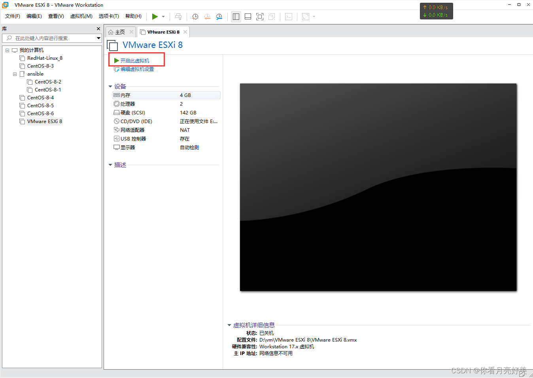Open the 编辑(E) menu

pyautogui.click(x=34, y=16)
